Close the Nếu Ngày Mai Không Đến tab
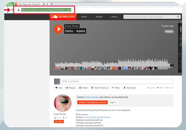The height and width of the screenshot is (130, 186). coord(47,4)
